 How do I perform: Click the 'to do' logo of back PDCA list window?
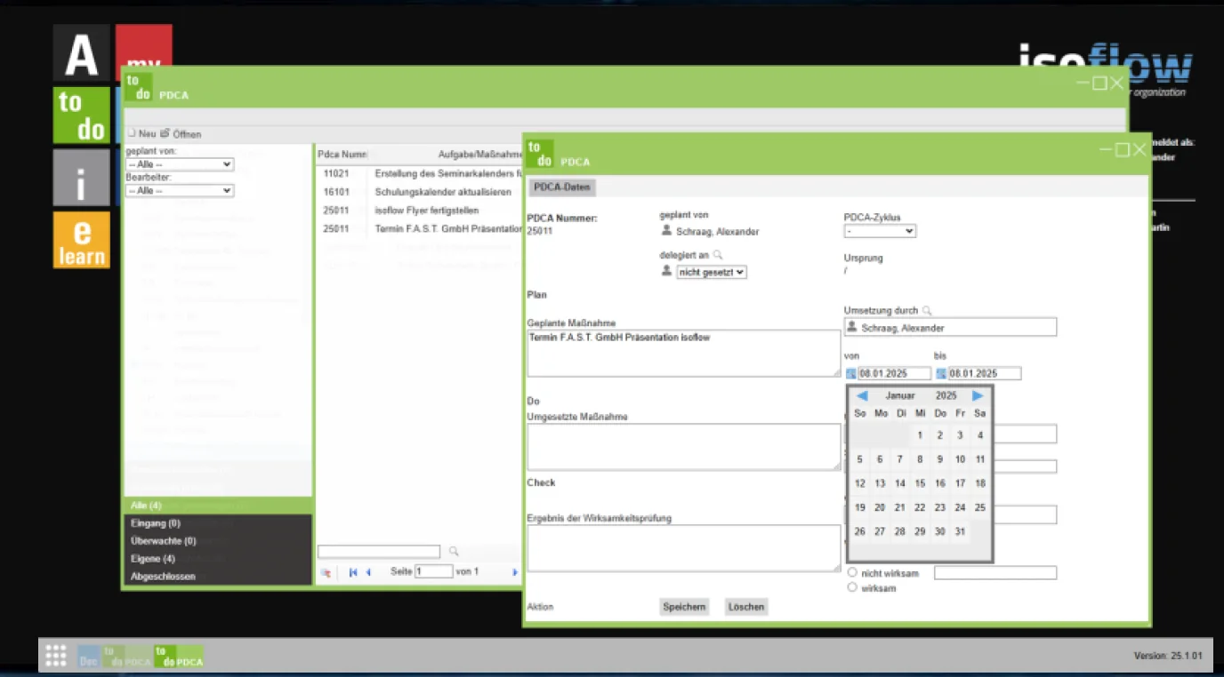coord(138,87)
